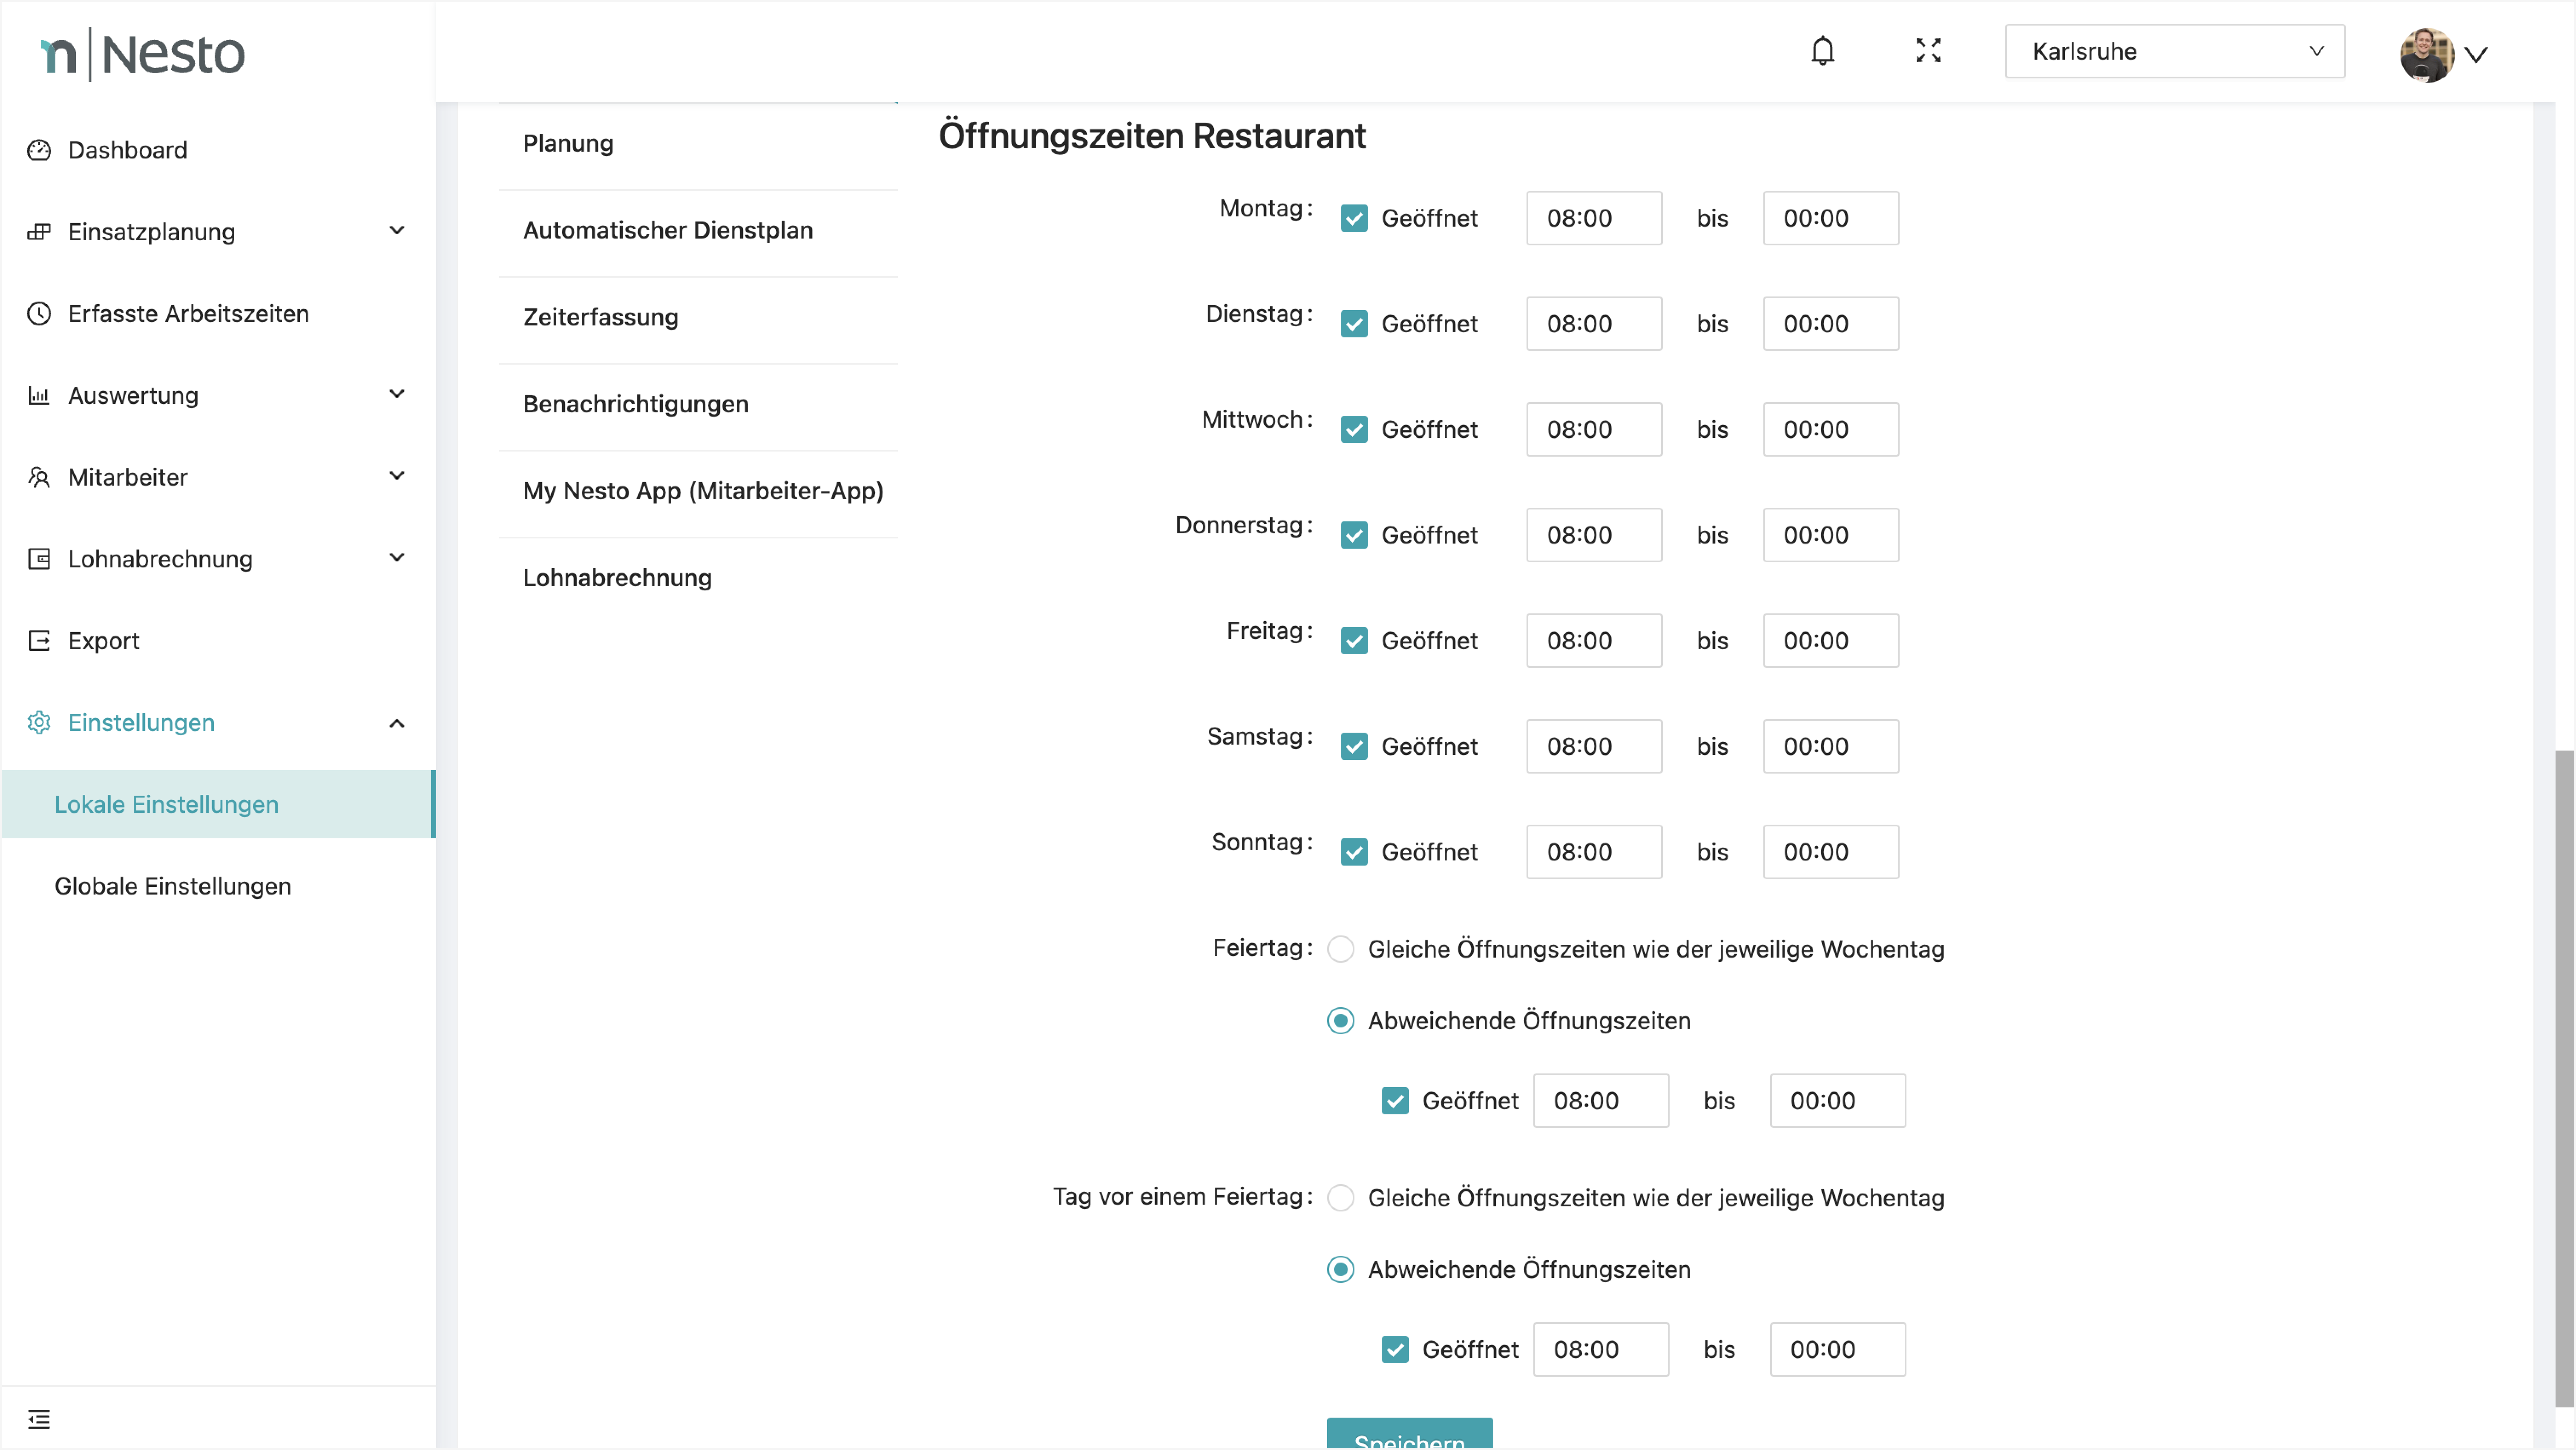Click the Export icon in sidebar
The image size is (2576, 1450).
(x=39, y=641)
